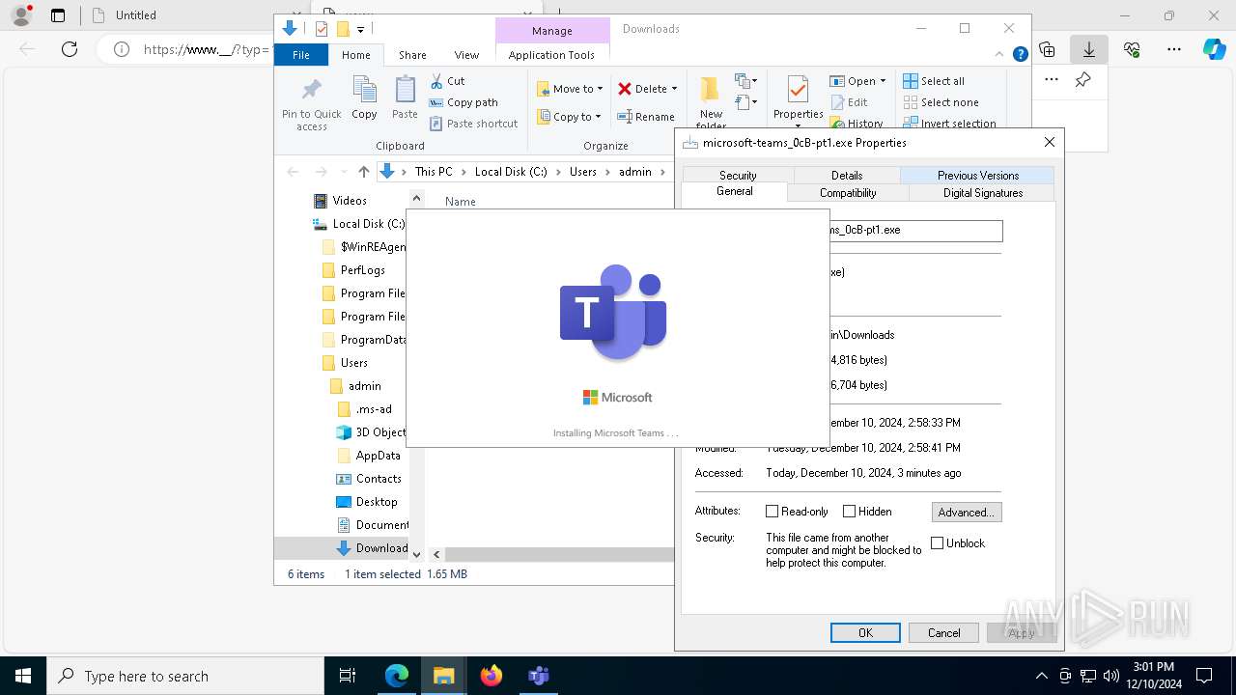
Task: Open the Security tab in Properties
Action: (x=738, y=175)
